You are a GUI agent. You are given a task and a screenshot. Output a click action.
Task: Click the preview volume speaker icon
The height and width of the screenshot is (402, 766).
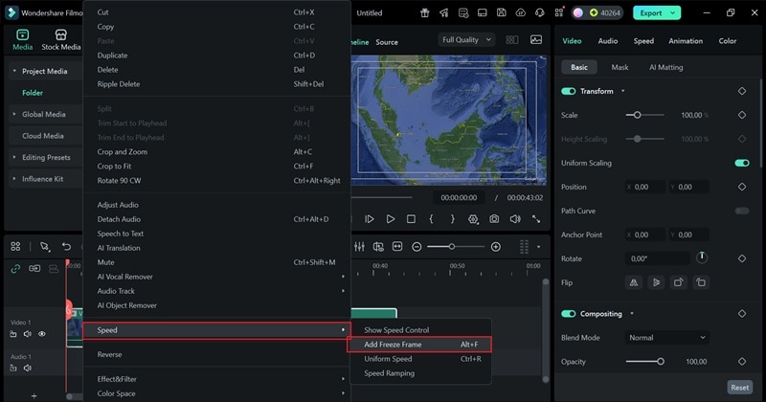515,219
